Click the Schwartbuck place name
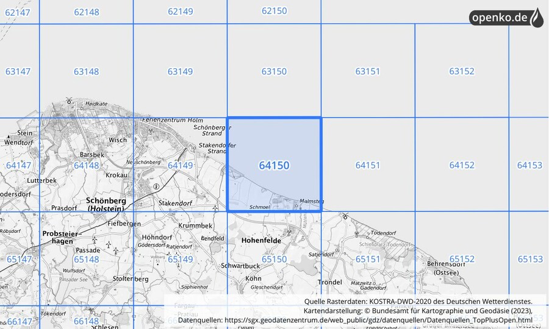549x329 pixels. 240,266
